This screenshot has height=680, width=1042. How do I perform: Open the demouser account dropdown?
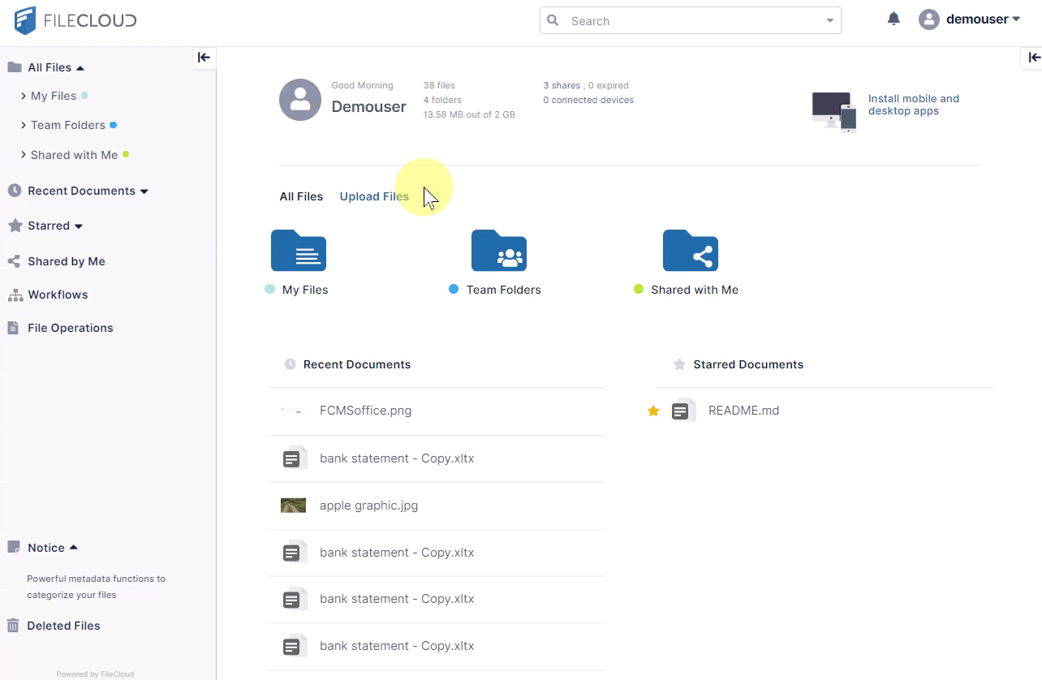pyautogui.click(x=970, y=19)
